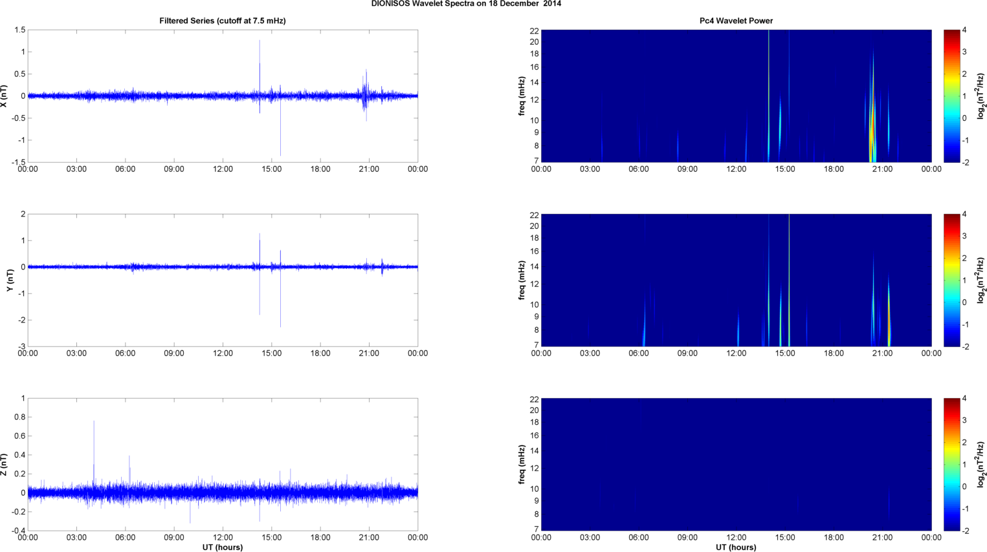This screenshot has width=987, height=552.
Task: Click the deep negative spike in the Y filtered series
Action: tap(280, 299)
